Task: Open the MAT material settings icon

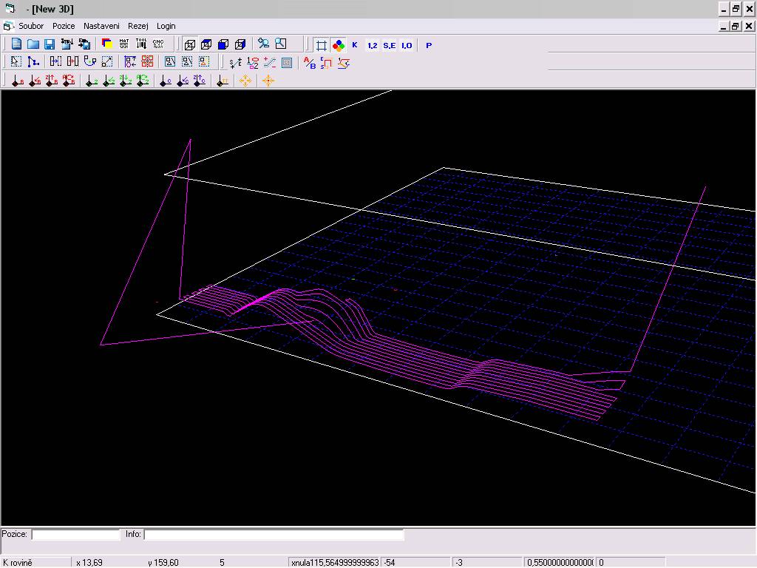Action: (x=123, y=44)
